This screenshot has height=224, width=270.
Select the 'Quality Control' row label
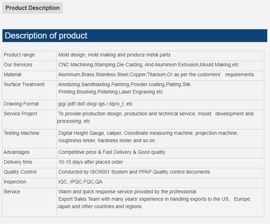(20, 172)
